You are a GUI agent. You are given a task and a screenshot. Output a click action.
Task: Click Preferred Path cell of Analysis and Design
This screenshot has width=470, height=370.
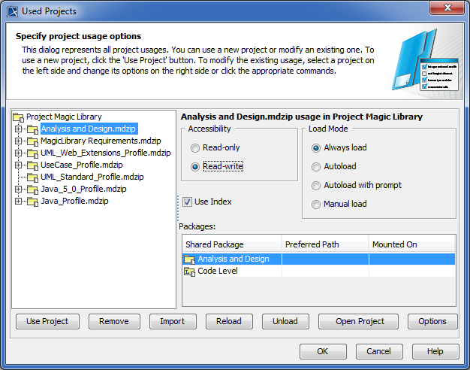(x=325, y=259)
